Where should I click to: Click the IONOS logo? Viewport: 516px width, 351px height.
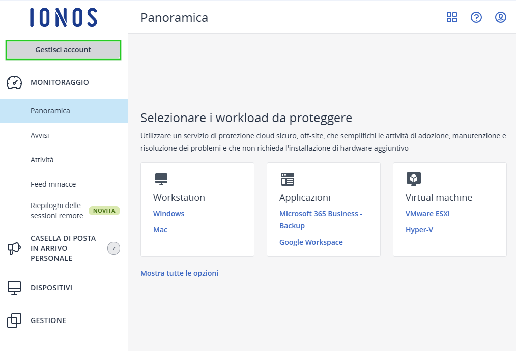pyautogui.click(x=64, y=17)
